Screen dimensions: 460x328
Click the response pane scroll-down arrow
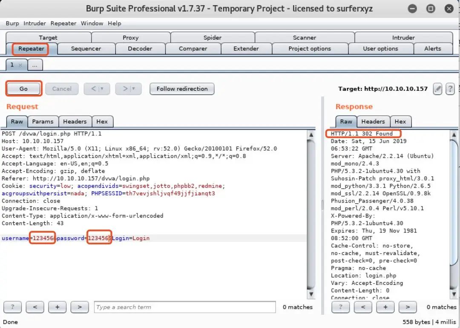(x=454, y=294)
